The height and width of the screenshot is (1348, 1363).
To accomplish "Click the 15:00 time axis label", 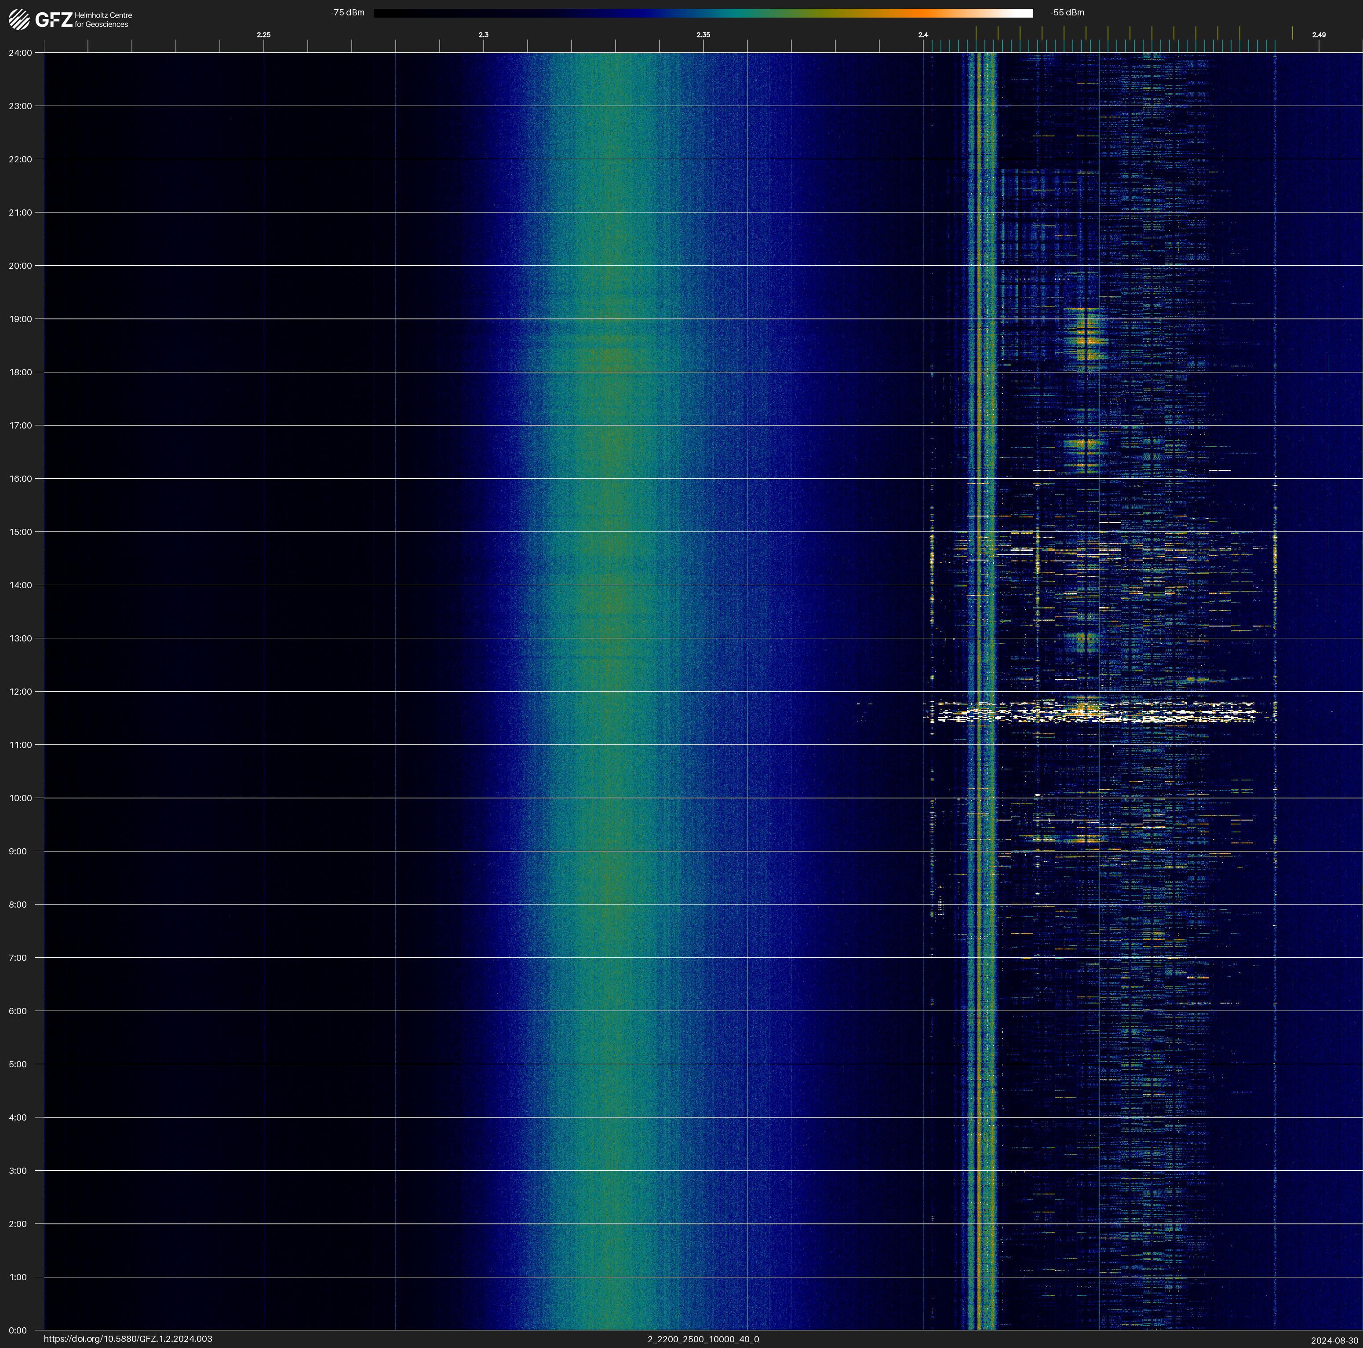I will tap(21, 532).
